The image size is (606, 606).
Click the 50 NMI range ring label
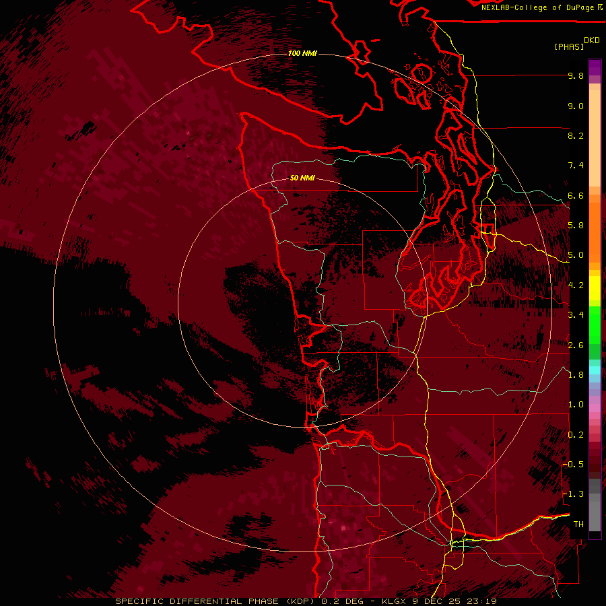pyautogui.click(x=302, y=178)
